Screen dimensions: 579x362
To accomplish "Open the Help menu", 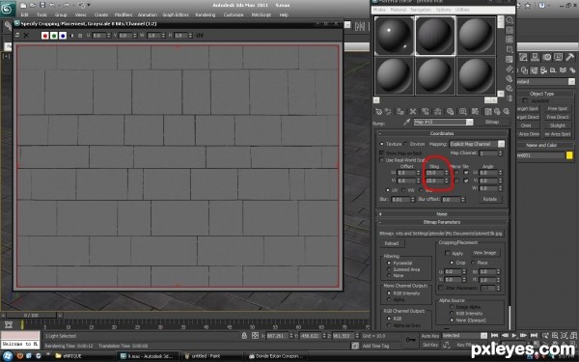I will 284,14.
